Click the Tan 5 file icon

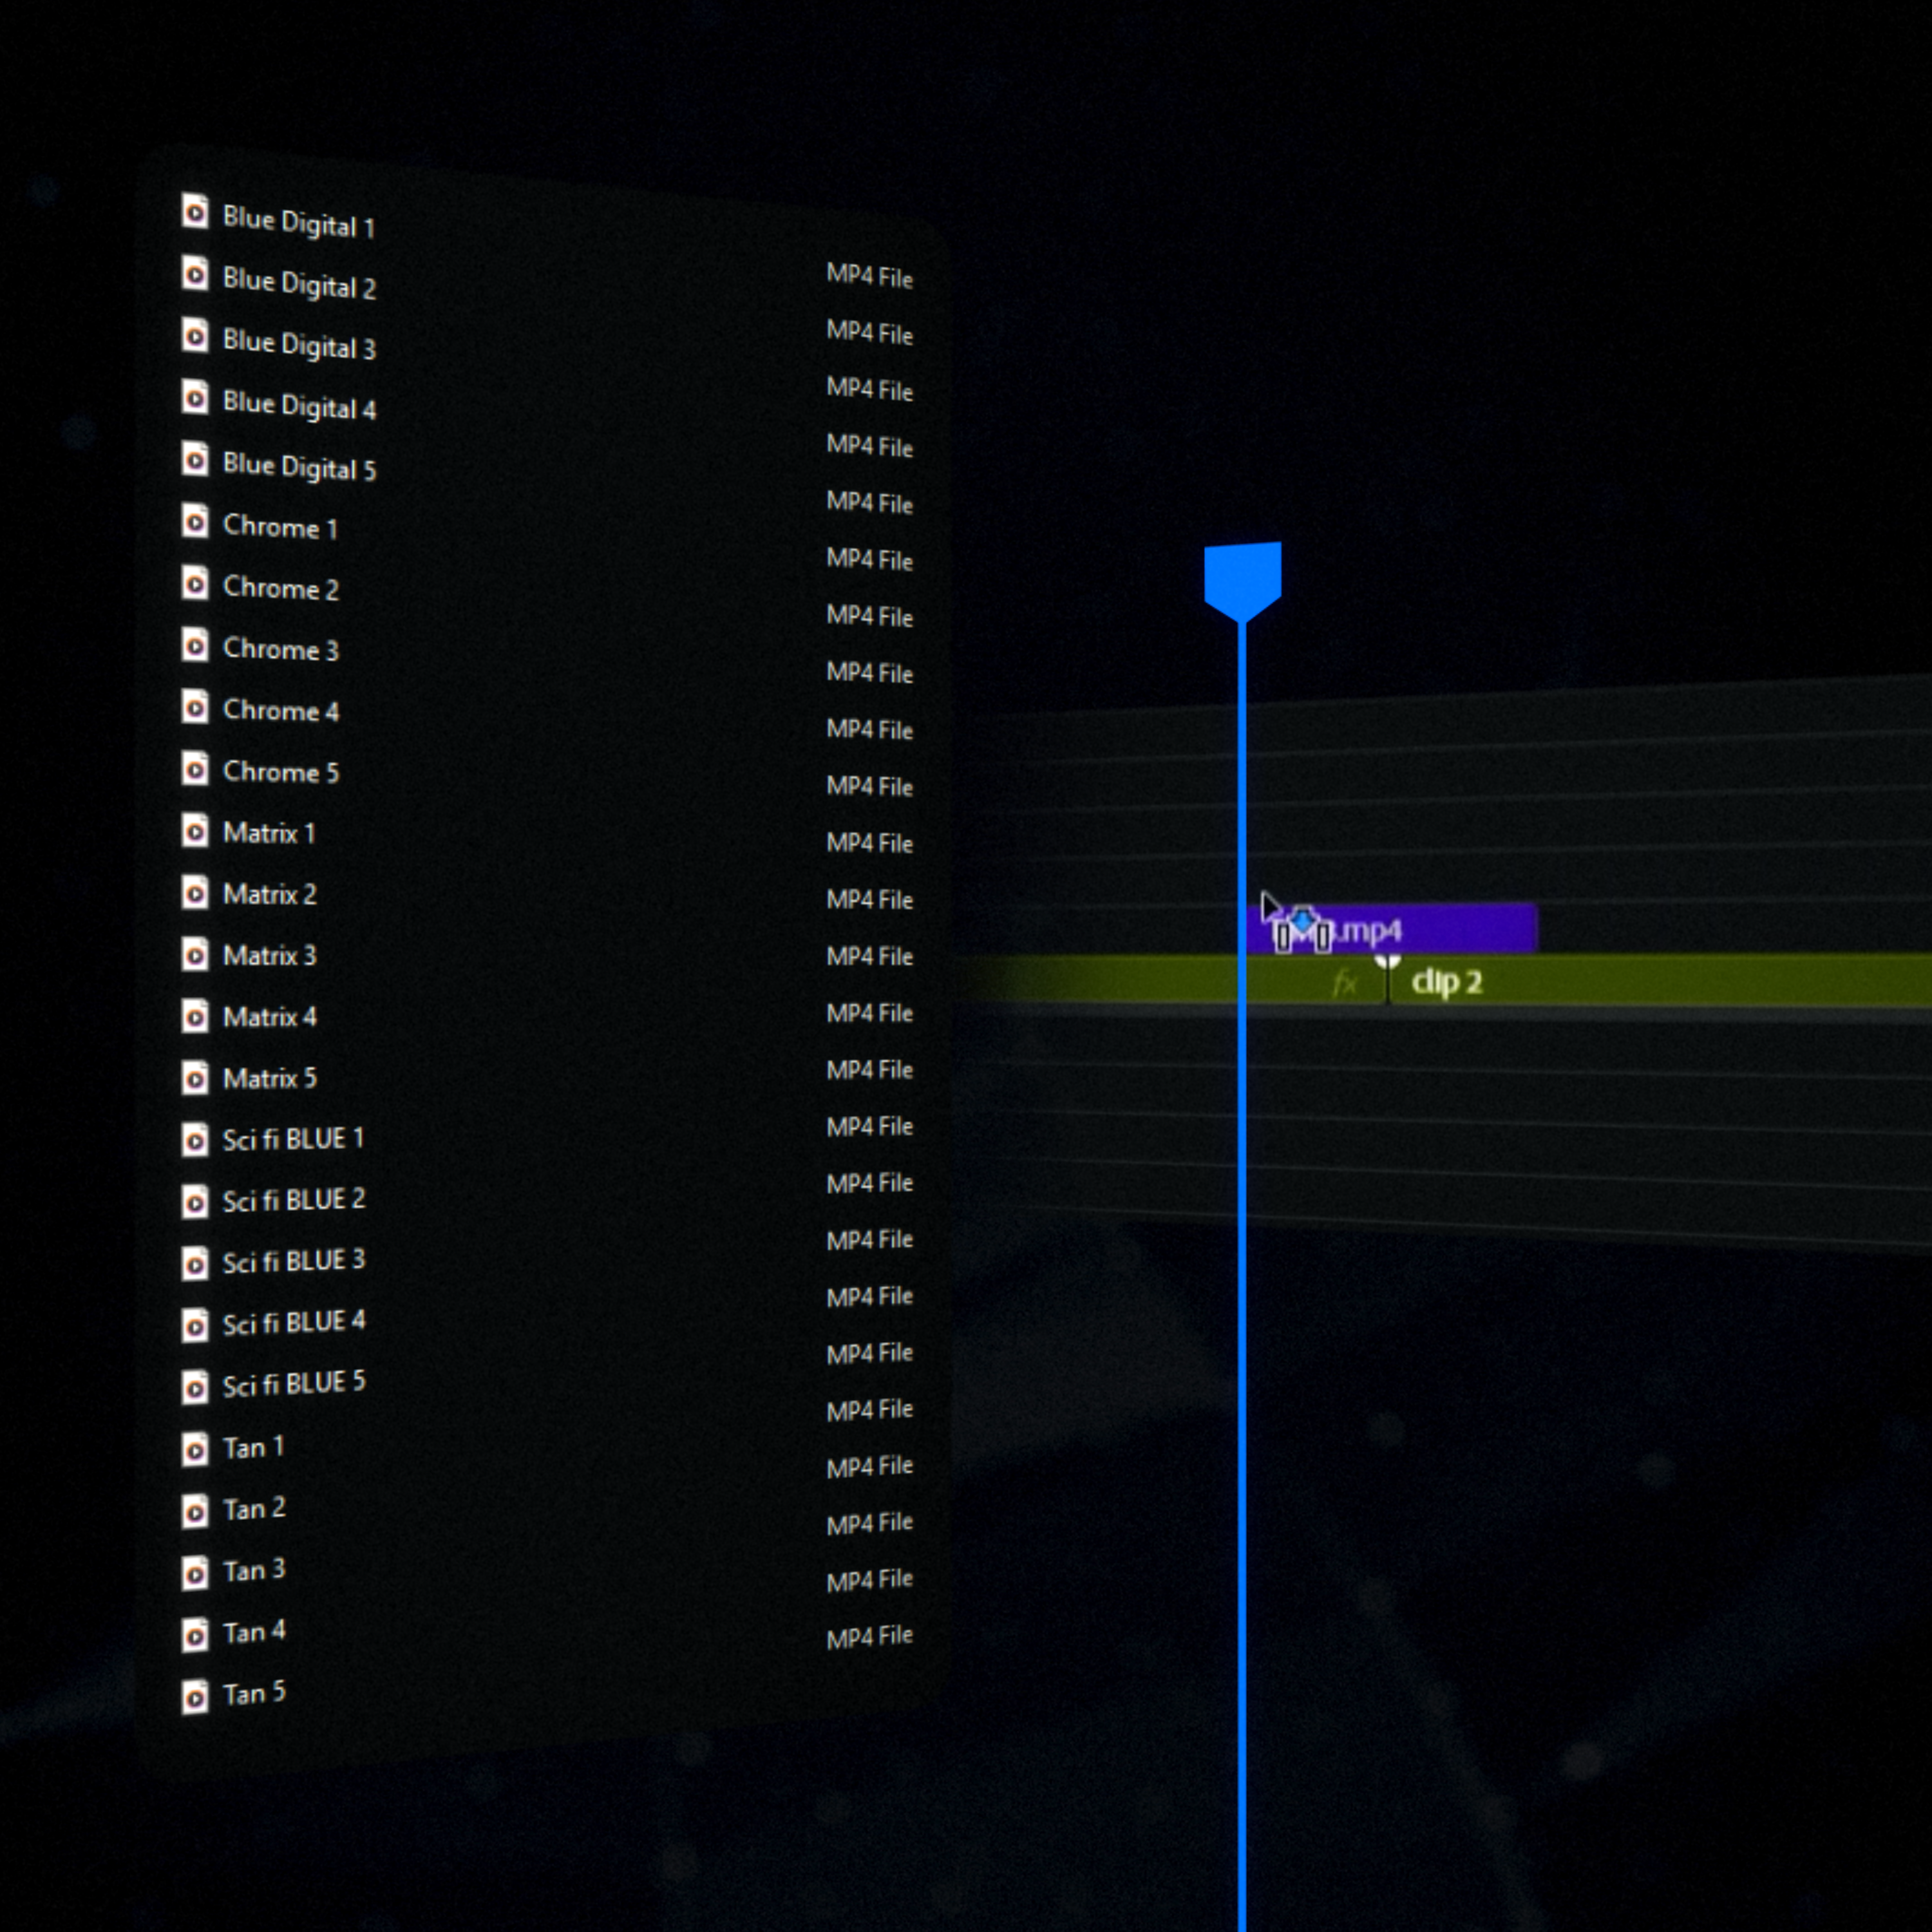point(195,1696)
